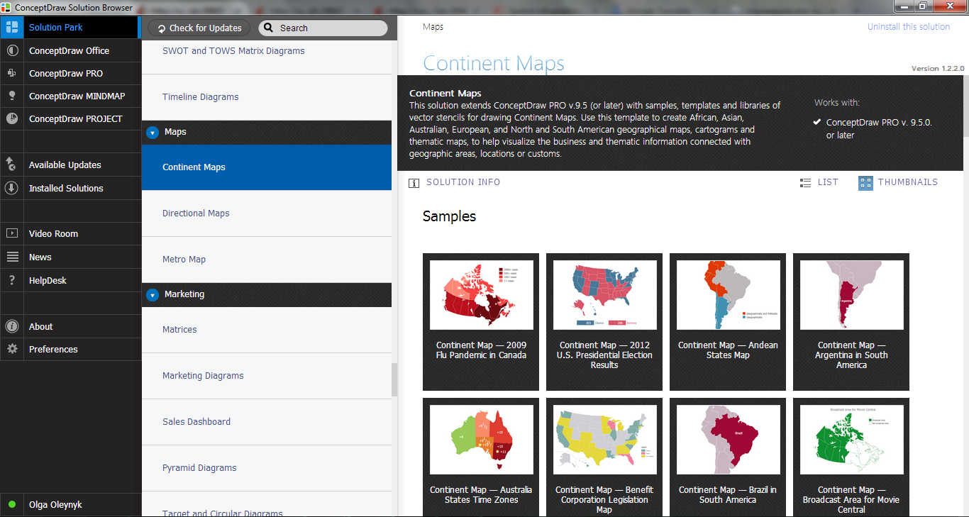Open News via the lines icon
This screenshot has height=517, width=969.
(x=11, y=257)
